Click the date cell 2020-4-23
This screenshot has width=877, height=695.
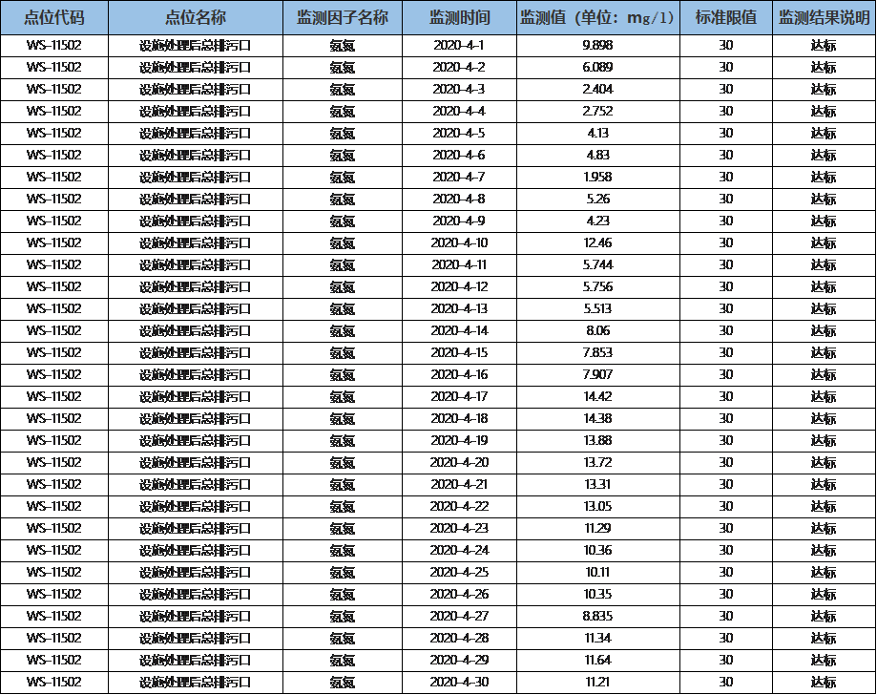click(x=459, y=528)
